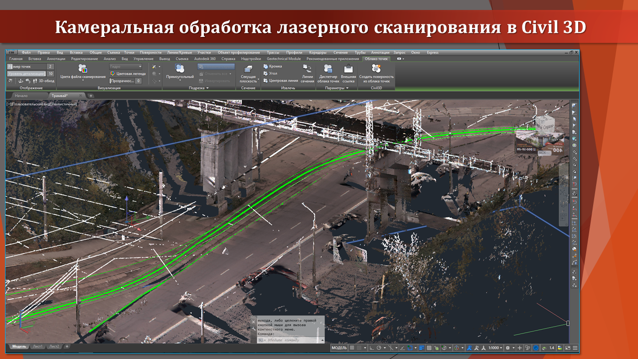This screenshot has height=359, width=638.
Task: Click the annotation monitor plus icon
Action: (x=519, y=348)
